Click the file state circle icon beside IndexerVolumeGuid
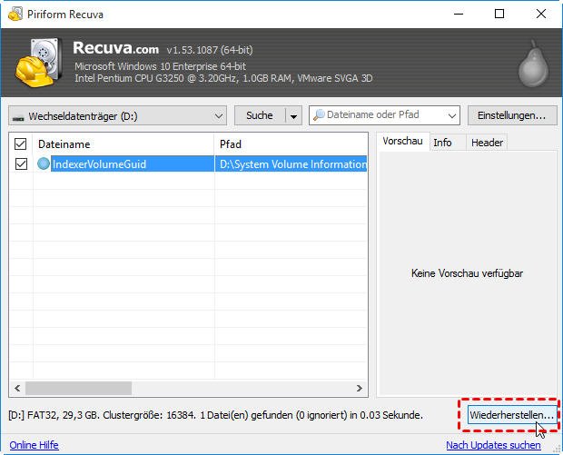Viewport: 563px width, 455px height. pyautogui.click(x=44, y=163)
